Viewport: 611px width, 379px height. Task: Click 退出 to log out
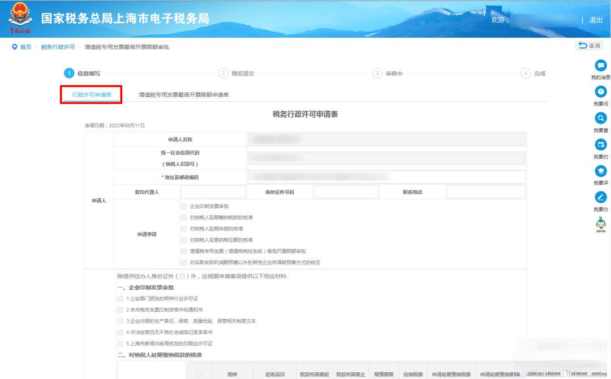point(596,20)
